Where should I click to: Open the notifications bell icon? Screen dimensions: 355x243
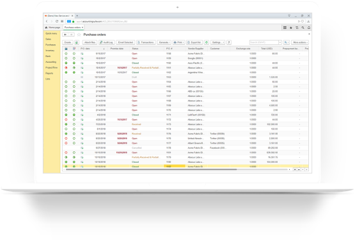(x=309, y=28)
